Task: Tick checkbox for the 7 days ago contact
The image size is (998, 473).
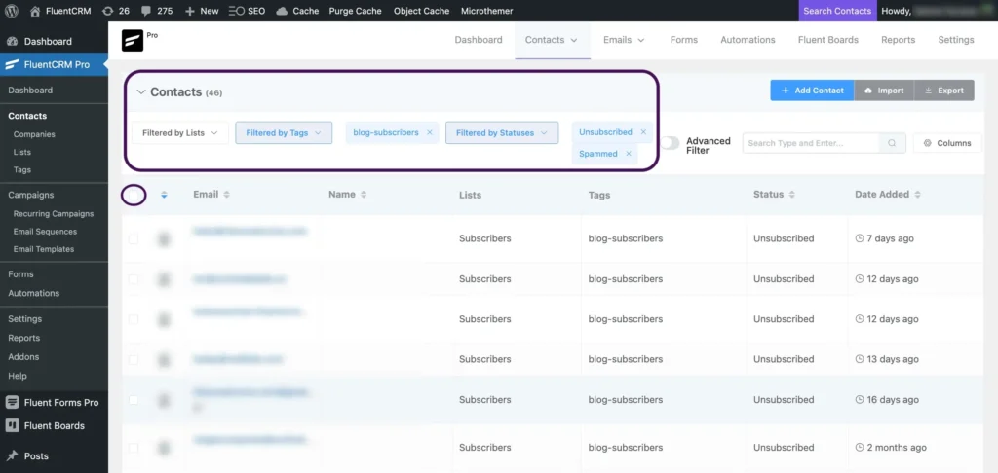Action: [134, 239]
